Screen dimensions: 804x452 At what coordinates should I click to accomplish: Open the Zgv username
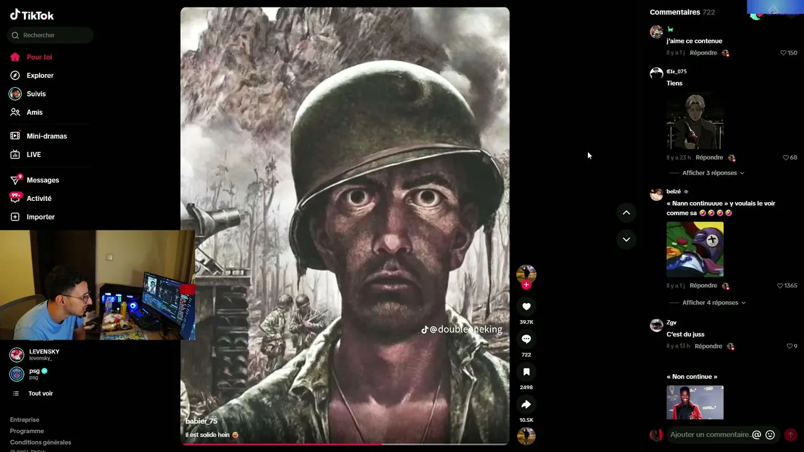click(671, 323)
